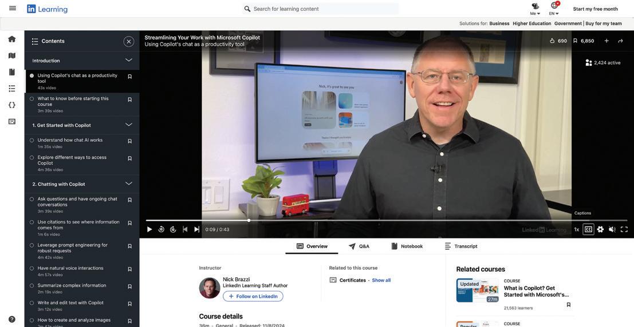The width and height of the screenshot is (634, 327).
Task: Collapse '2. Chatting with Copilot' section
Action: 129,184
